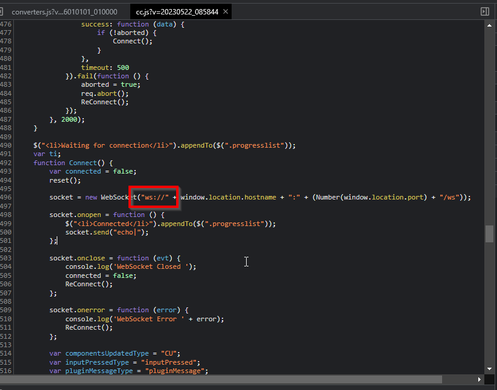Click line number 503 in the gutter
This screenshot has width=497, height=390.
[5, 258]
